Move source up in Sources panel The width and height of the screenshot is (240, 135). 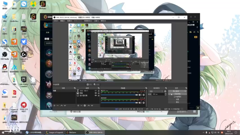(88, 106)
